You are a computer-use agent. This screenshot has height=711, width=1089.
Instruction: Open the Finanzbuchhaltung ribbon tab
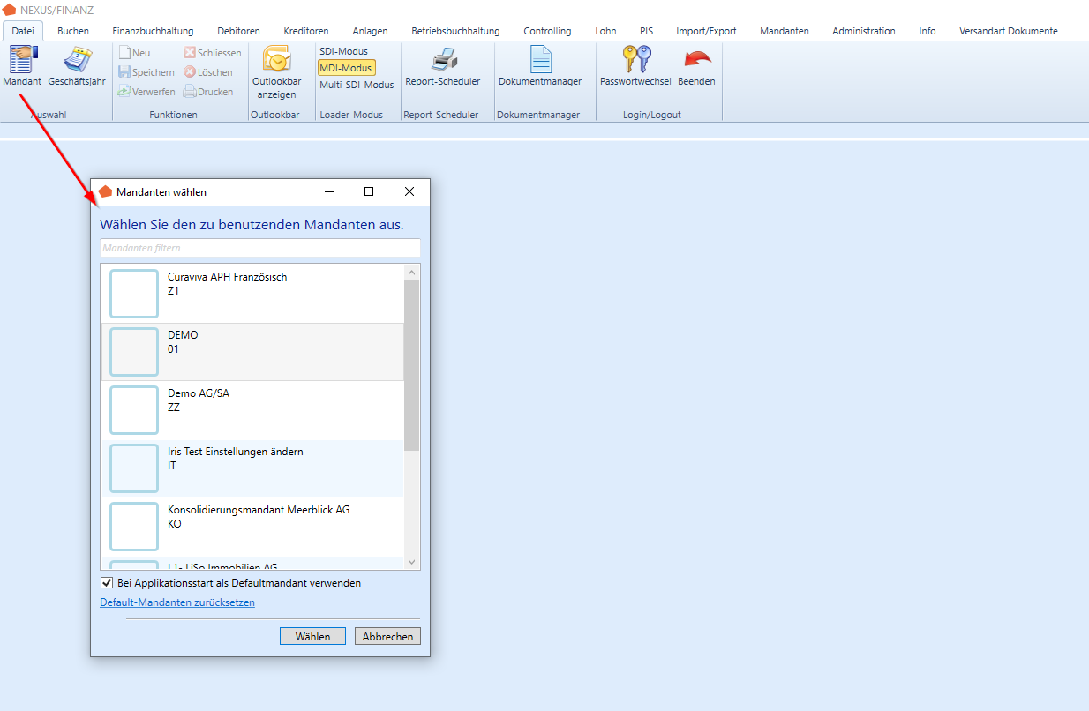coord(153,31)
